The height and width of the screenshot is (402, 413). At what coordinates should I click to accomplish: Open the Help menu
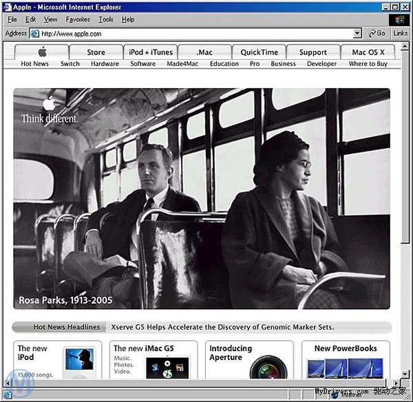pos(128,19)
